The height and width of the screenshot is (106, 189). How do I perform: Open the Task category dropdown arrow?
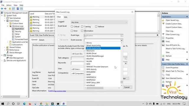pos(126,58)
